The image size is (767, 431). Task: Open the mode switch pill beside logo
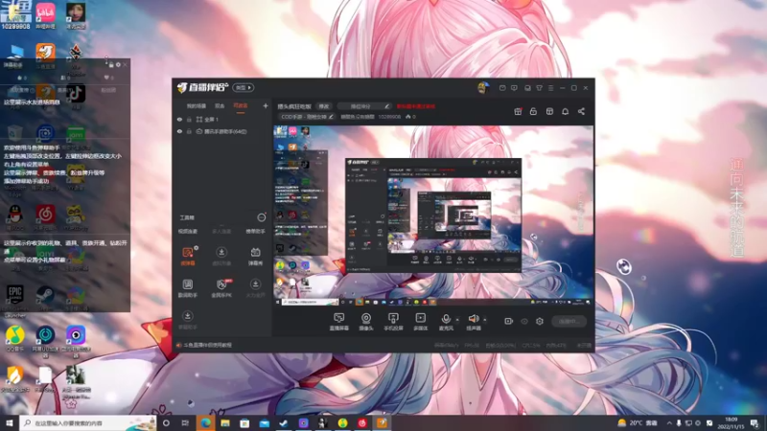click(244, 88)
